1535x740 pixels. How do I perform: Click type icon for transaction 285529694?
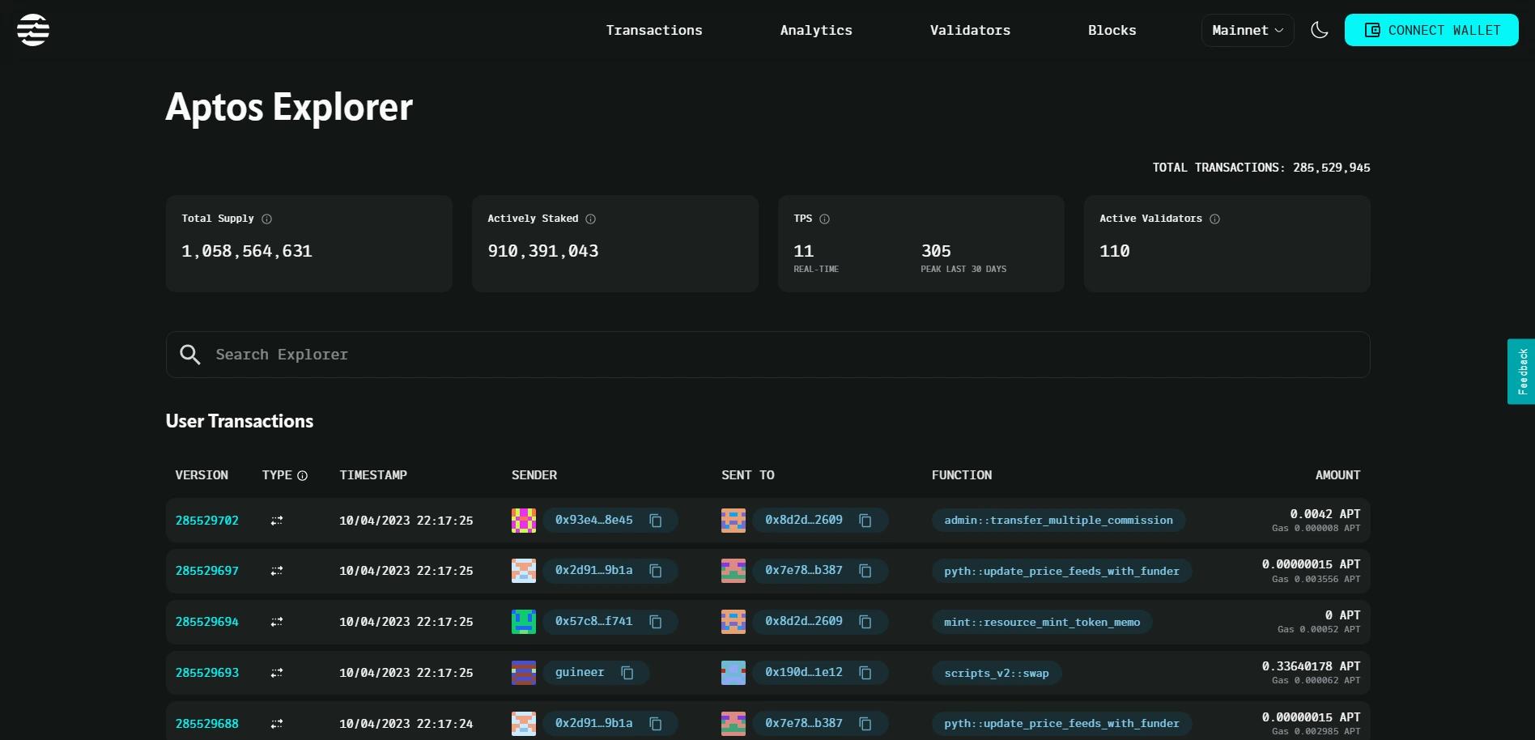(x=277, y=622)
